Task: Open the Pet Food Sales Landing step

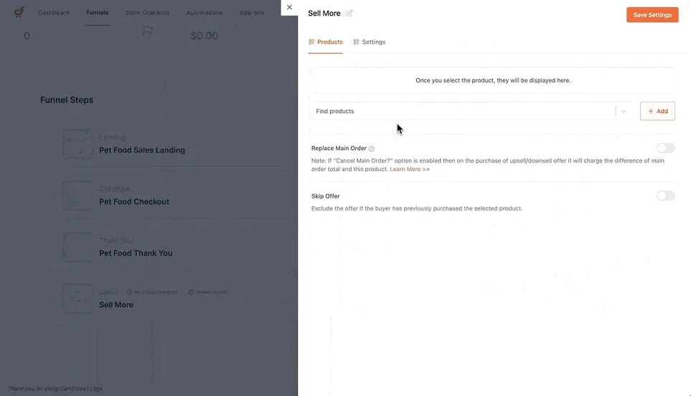Action: pyautogui.click(x=142, y=150)
